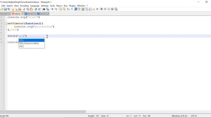Switch to the inactive tab right after index.js
Image resolution: width=211 pixels, height=118 pixels.
tap(30, 14)
